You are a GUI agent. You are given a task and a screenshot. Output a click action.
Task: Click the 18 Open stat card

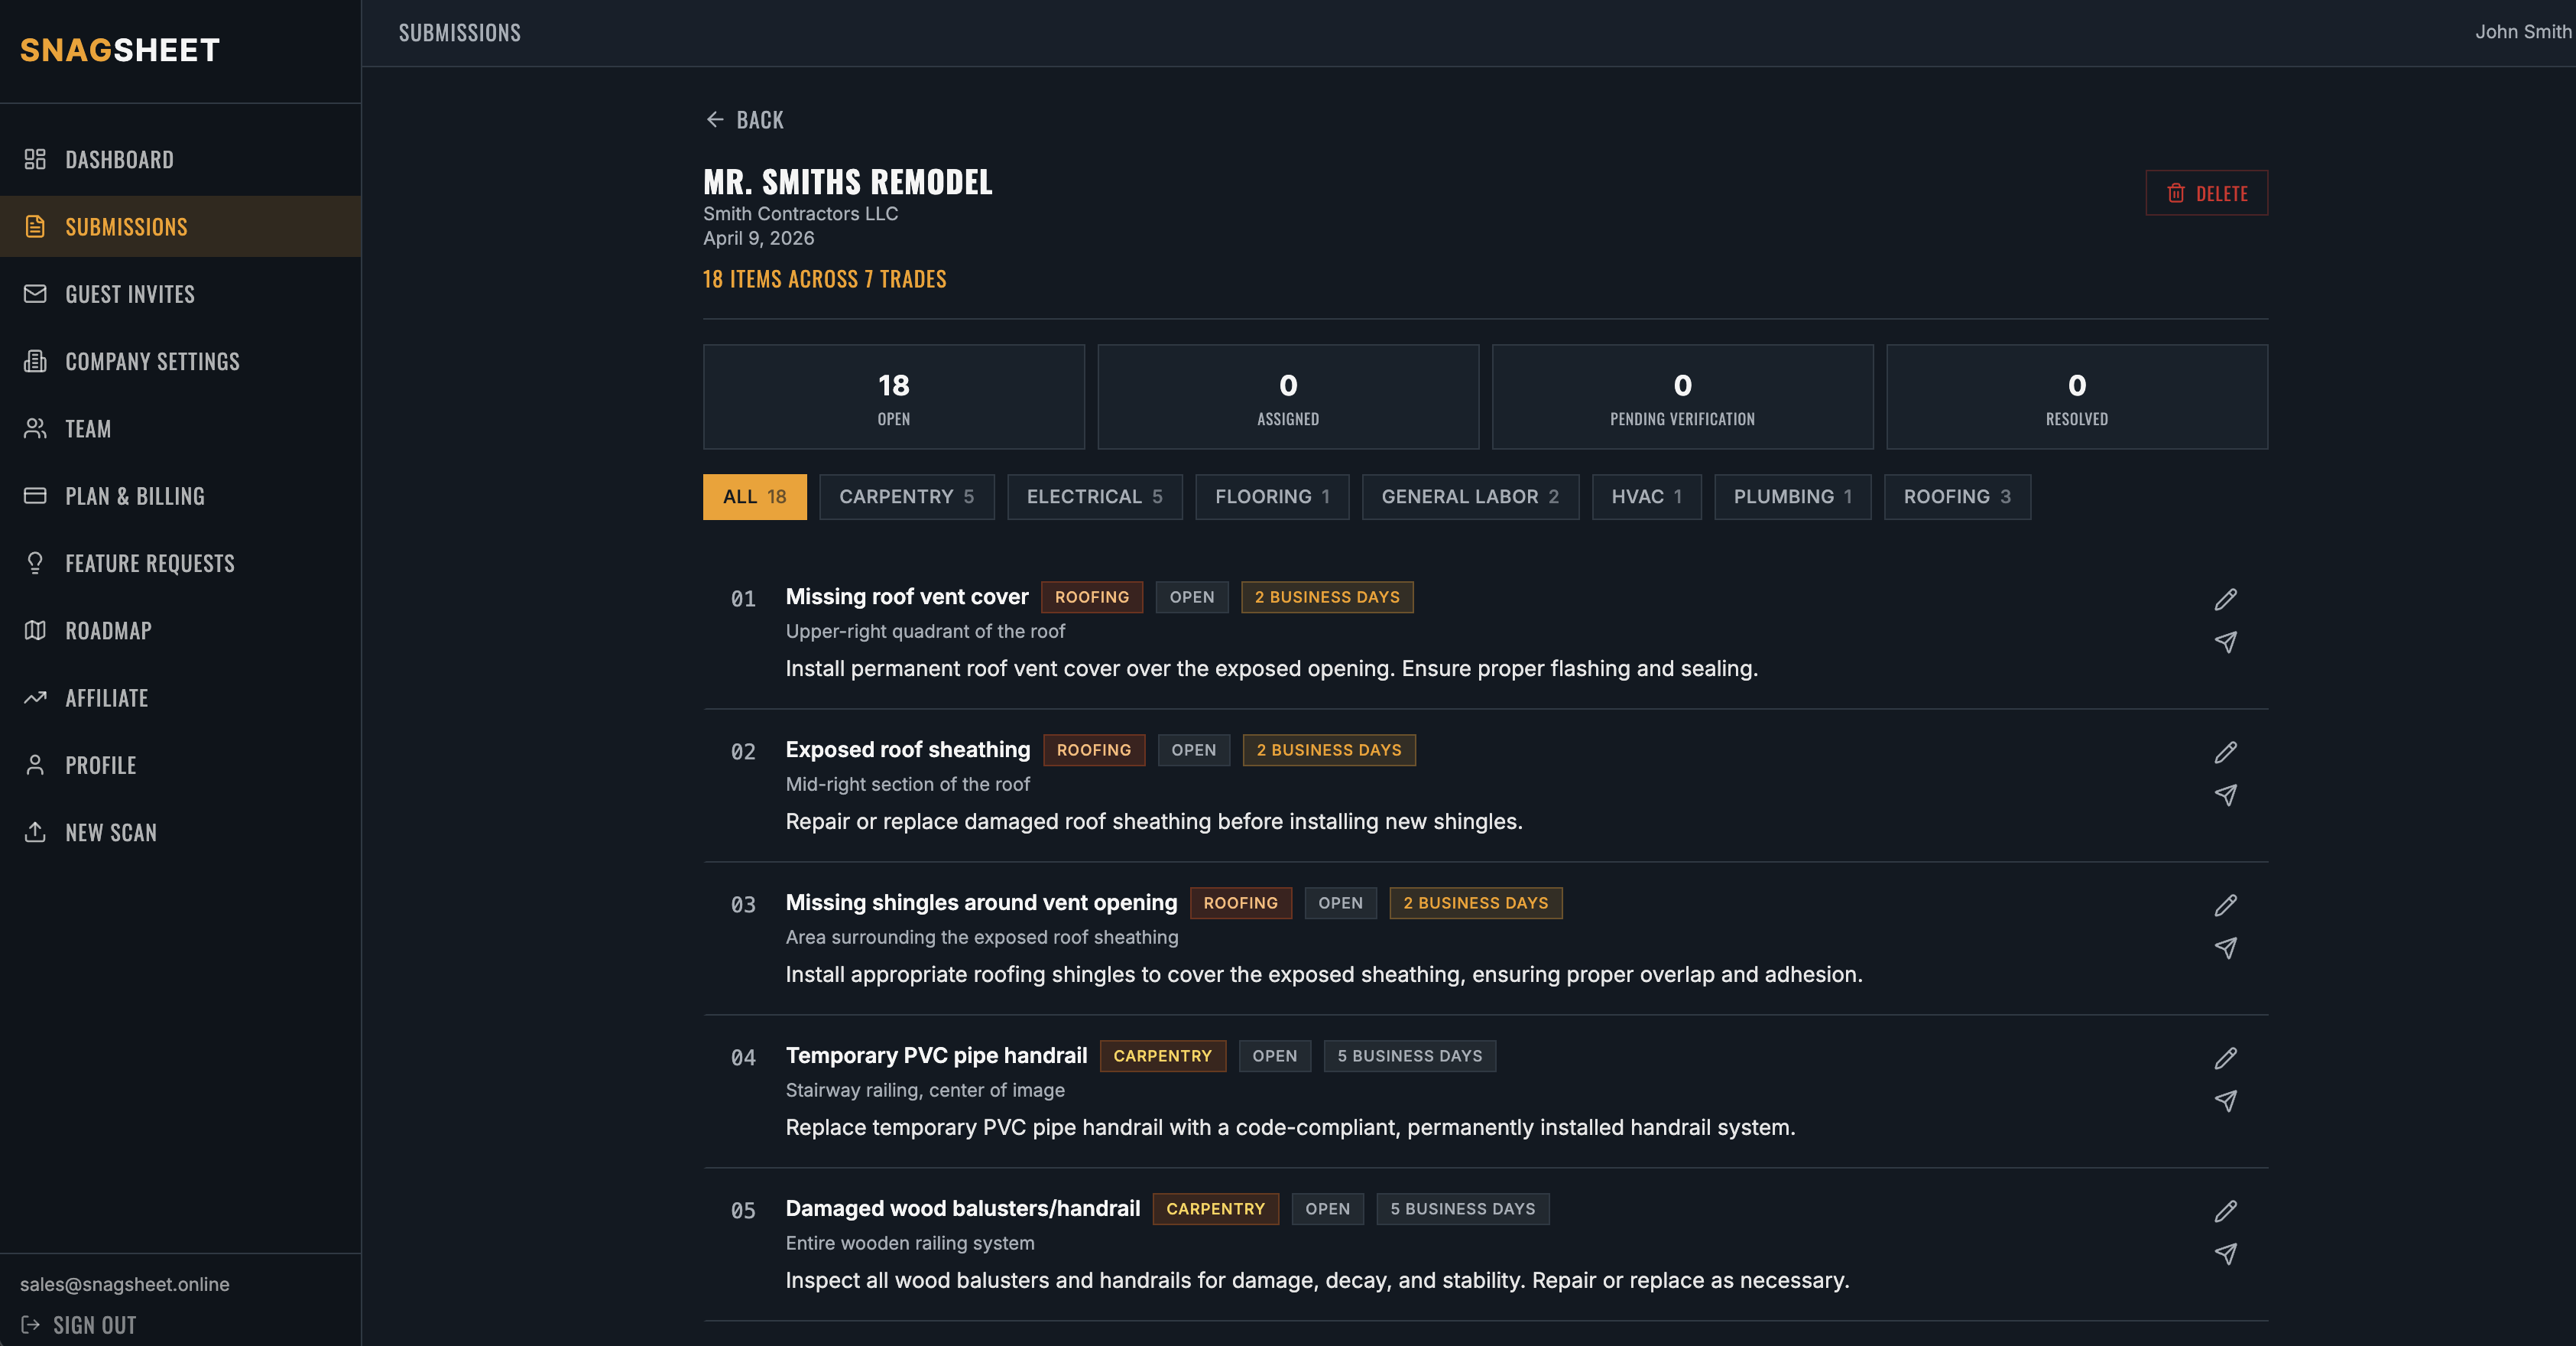click(x=894, y=397)
